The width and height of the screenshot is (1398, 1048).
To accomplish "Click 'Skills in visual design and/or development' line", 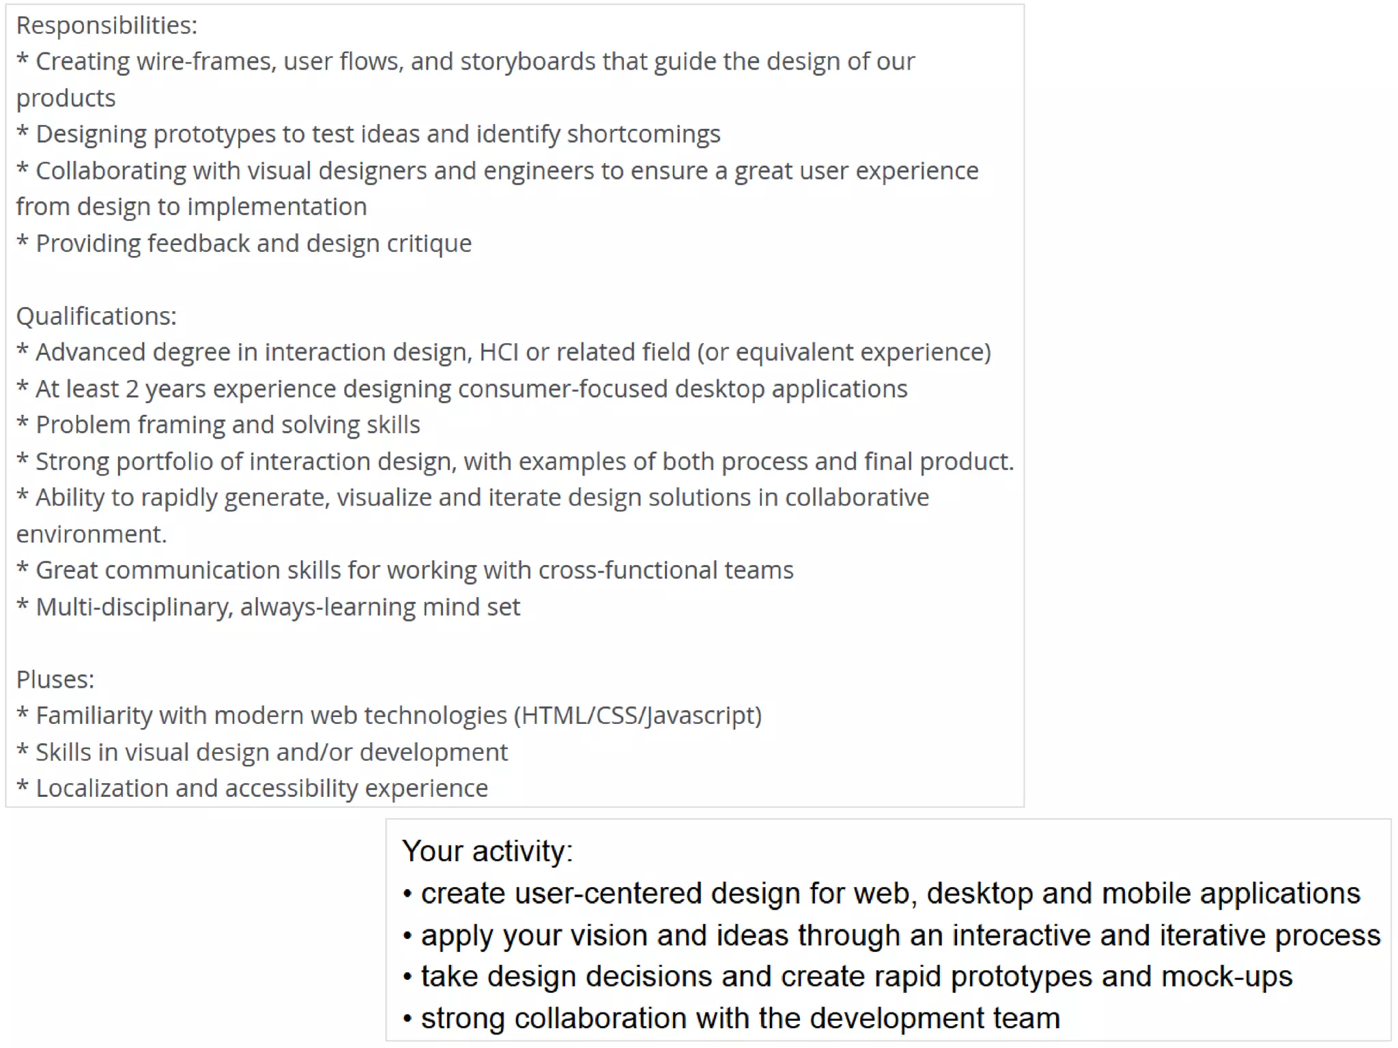I will [262, 753].
